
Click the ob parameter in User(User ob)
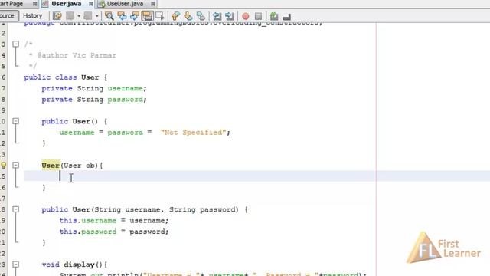click(90, 166)
